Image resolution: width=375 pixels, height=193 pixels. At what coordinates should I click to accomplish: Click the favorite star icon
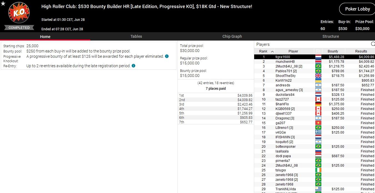(x=3, y=4)
